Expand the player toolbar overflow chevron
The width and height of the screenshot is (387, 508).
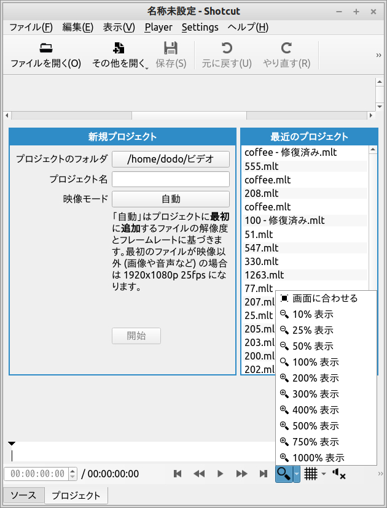380,474
